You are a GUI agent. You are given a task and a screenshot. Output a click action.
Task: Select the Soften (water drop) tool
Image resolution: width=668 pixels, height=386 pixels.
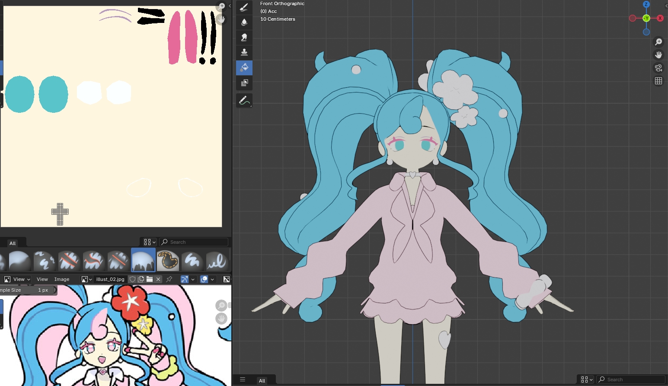pyautogui.click(x=244, y=22)
